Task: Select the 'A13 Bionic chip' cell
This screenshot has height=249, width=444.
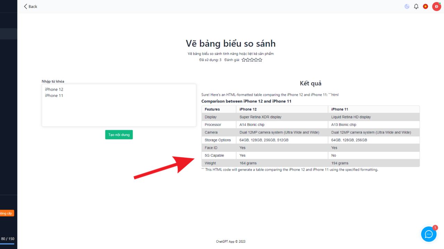Action: tap(374, 124)
